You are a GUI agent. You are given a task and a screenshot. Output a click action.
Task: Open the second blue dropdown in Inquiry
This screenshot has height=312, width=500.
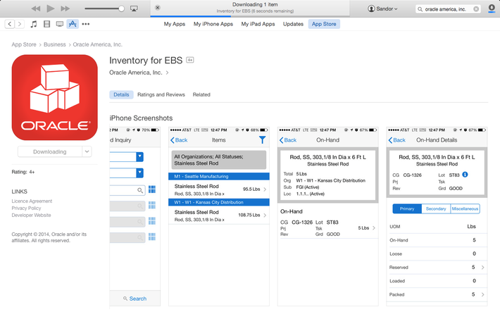pos(139,173)
